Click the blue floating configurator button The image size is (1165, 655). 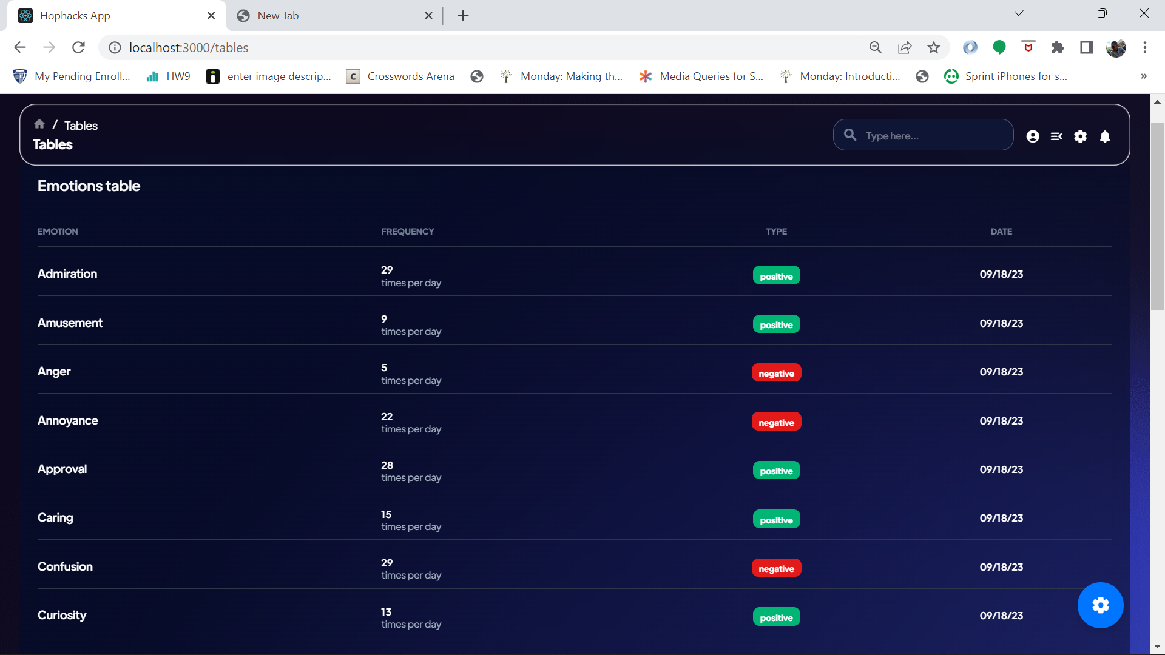tap(1100, 605)
